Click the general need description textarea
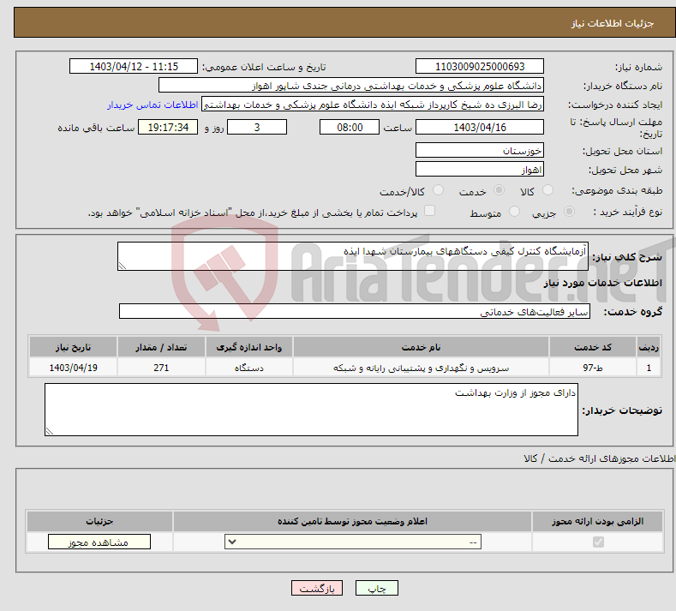This screenshot has height=611, width=676. [x=353, y=256]
